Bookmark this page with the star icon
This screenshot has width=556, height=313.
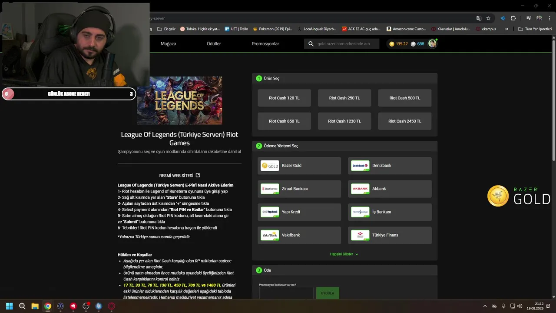pyautogui.click(x=488, y=18)
